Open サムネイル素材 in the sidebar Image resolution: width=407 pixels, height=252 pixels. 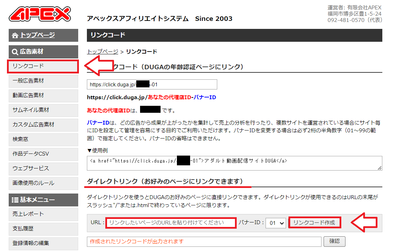coord(43,110)
